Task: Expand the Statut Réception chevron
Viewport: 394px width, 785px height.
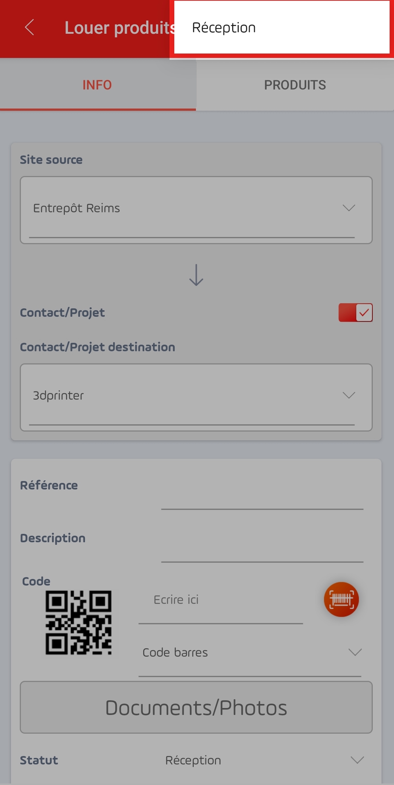Action: (357, 760)
